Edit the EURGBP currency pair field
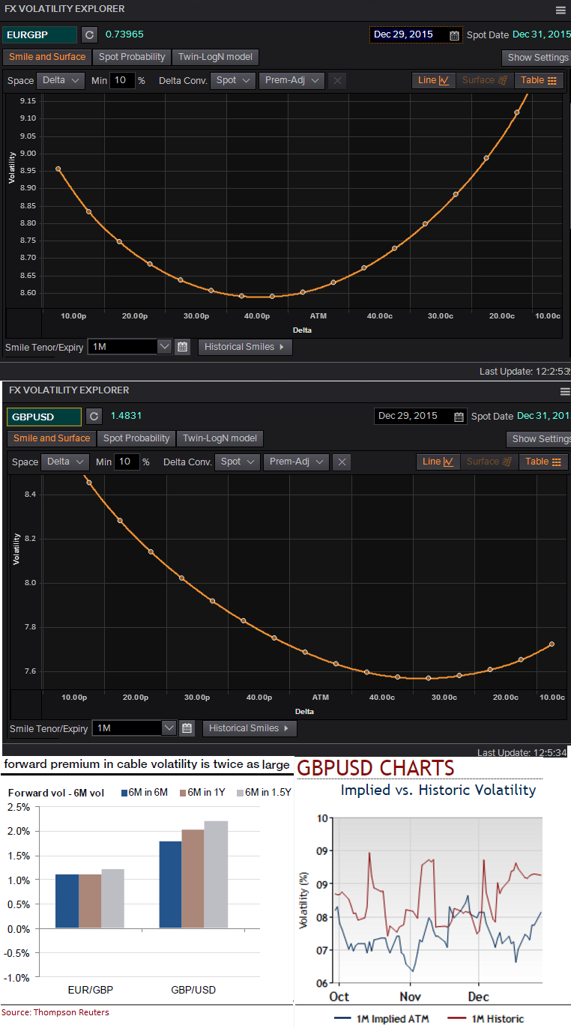 (x=40, y=34)
